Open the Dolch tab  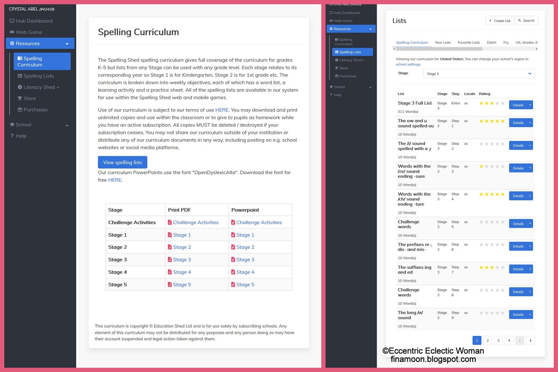coord(491,43)
